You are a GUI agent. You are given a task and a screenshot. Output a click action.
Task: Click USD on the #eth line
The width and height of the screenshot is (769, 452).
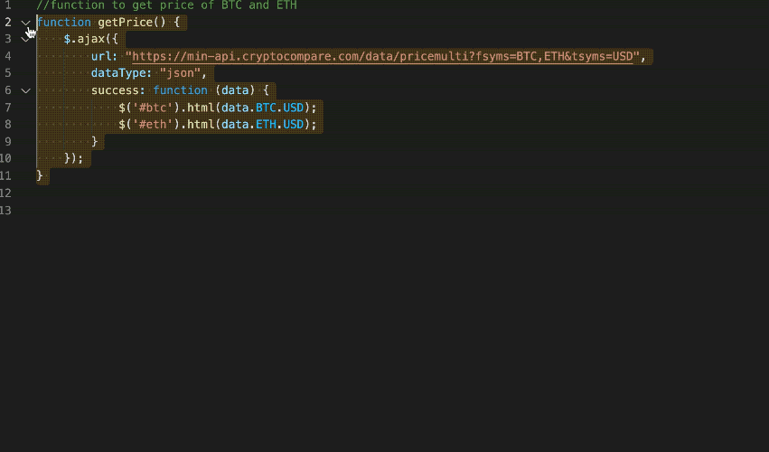coord(294,124)
